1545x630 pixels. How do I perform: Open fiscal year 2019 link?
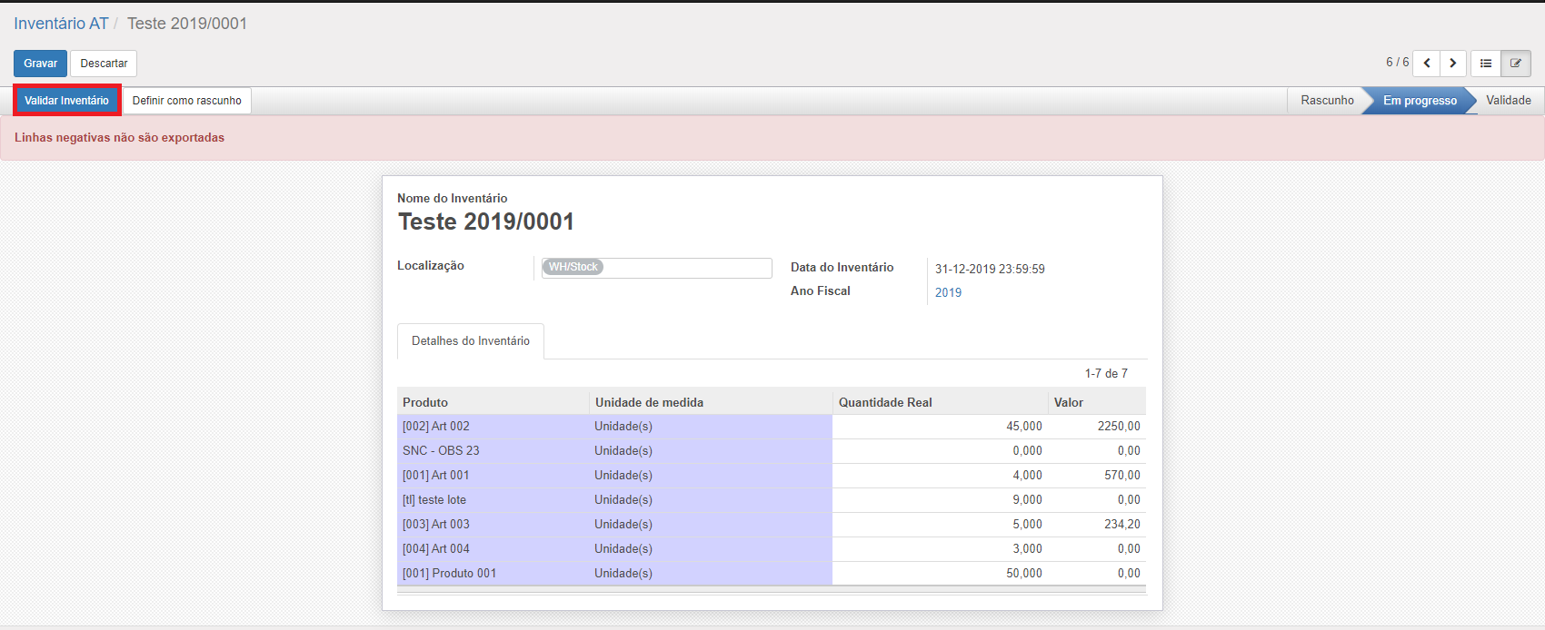coord(948,292)
